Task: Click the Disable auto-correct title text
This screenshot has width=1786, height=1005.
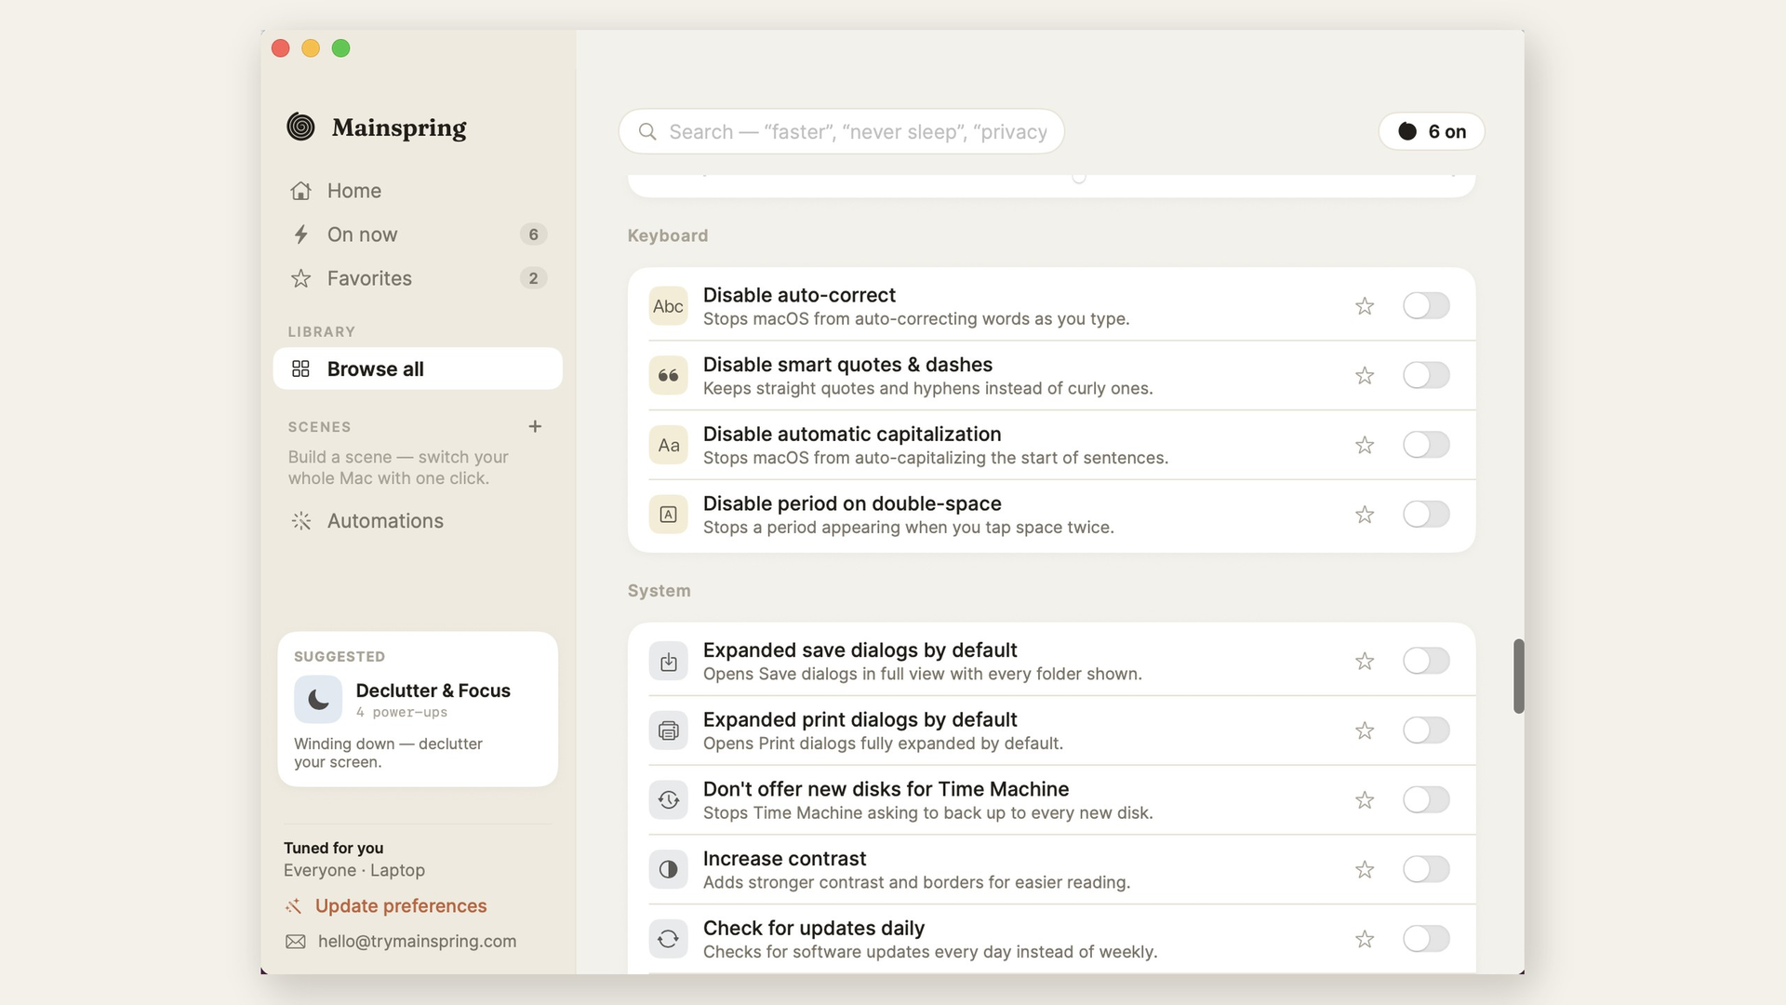Action: [799, 295]
